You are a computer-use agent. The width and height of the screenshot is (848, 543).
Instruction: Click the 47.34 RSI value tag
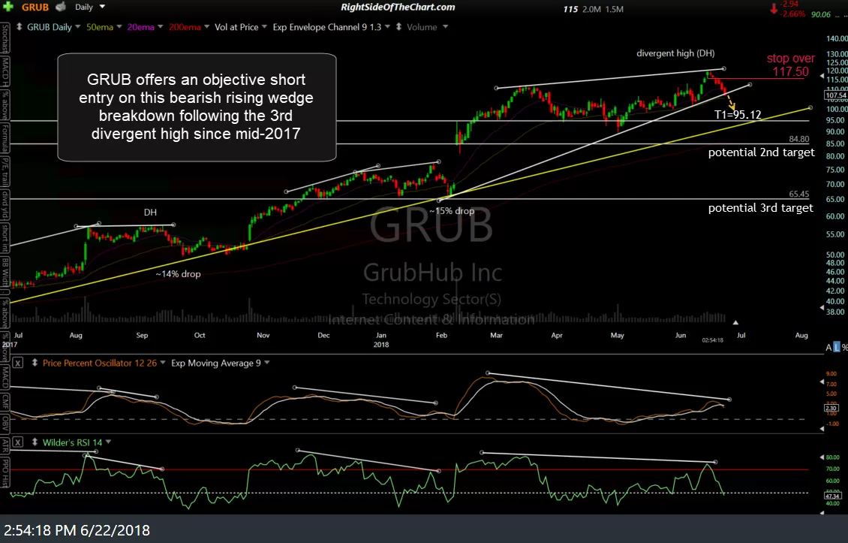(831, 496)
